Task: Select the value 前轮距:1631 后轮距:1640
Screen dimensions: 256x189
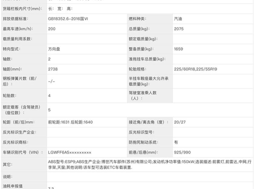Action: (71, 122)
